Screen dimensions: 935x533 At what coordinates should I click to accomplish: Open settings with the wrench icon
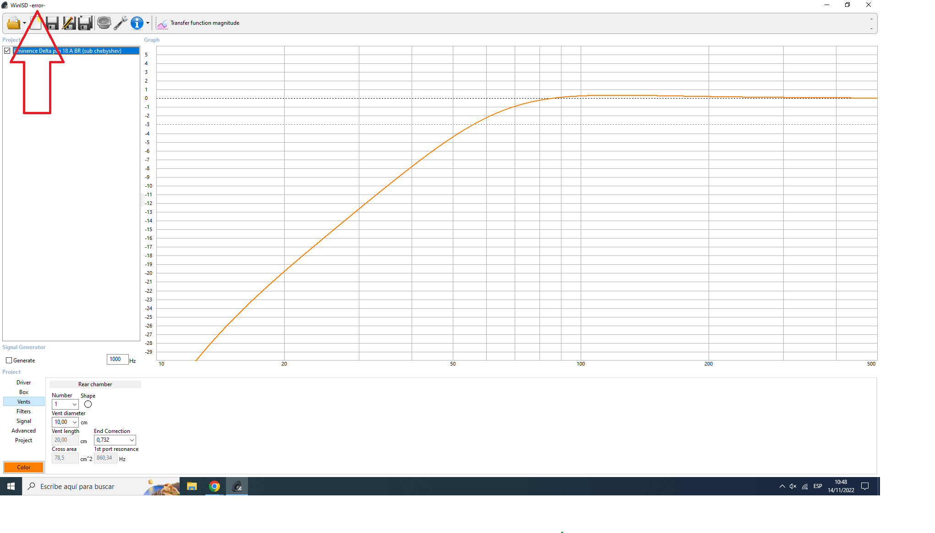click(x=121, y=23)
